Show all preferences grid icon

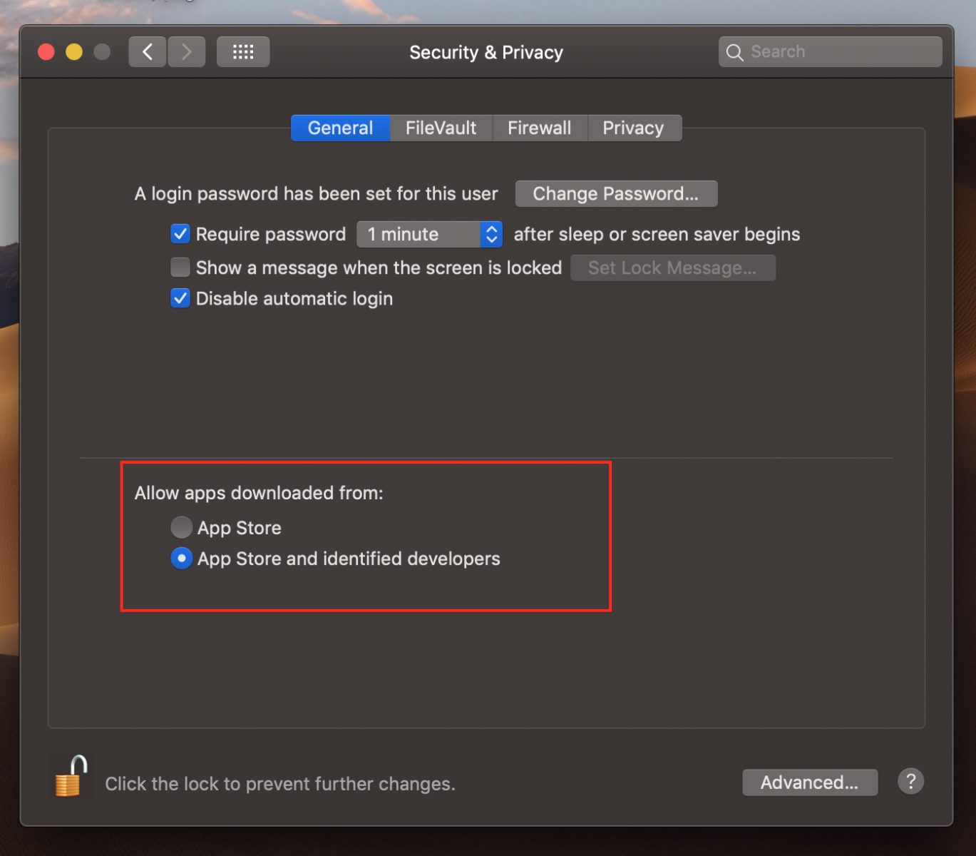[243, 52]
